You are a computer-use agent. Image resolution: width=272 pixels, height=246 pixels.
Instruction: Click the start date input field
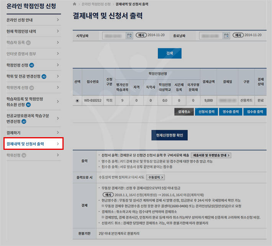click(114, 35)
